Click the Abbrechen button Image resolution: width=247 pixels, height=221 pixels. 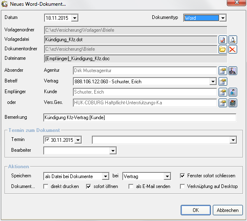228,210
